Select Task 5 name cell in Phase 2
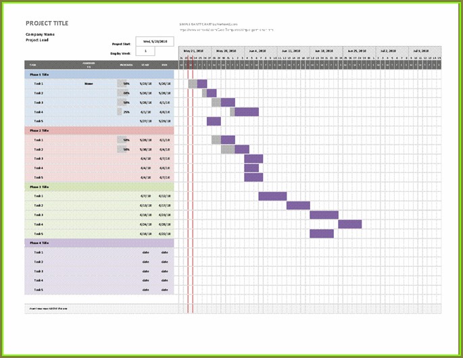The height and width of the screenshot is (358, 463). coord(39,178)
